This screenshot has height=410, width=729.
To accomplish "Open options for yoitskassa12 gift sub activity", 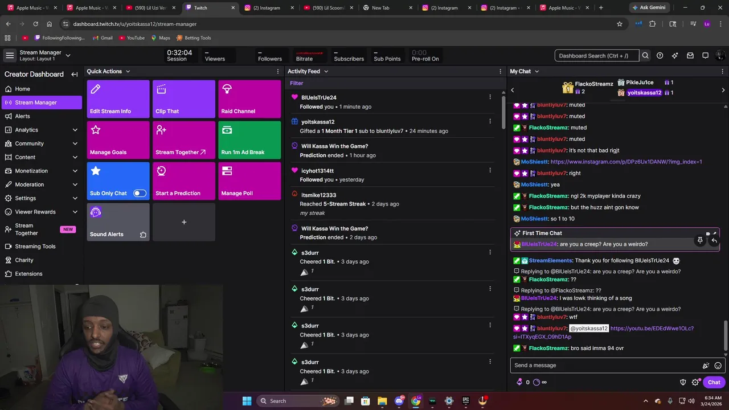I will pos(490,121).
